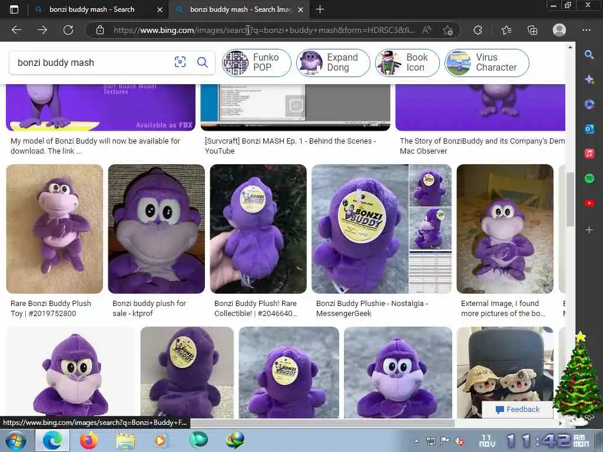Open browser extensions puzzle icon

tap(478, 30)
